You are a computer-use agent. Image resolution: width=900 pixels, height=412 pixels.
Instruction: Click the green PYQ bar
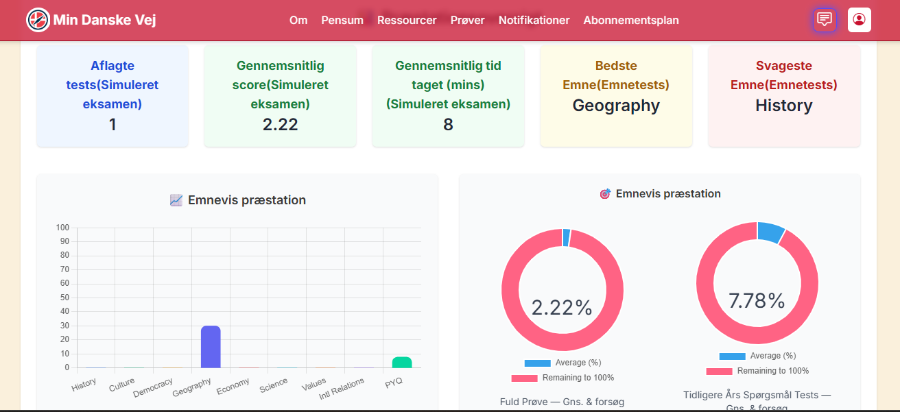coord(402,363)
